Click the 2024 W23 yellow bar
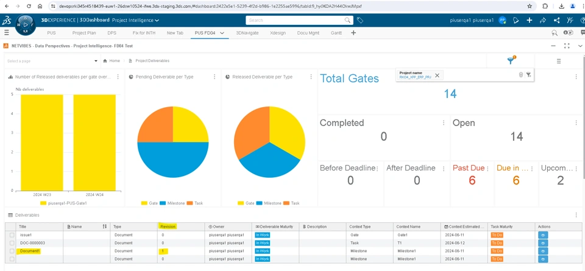Screen dimensions: 585x271 42,143
